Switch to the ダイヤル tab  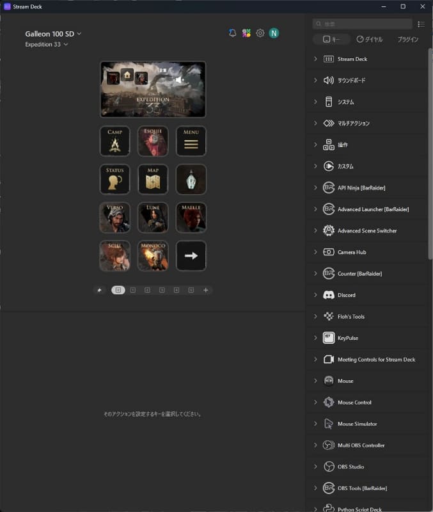pos(370,39)
